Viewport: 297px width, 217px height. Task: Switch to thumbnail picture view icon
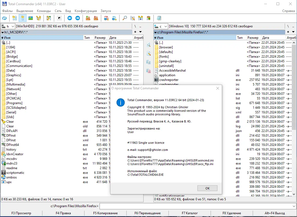click(x=31, y=18)
